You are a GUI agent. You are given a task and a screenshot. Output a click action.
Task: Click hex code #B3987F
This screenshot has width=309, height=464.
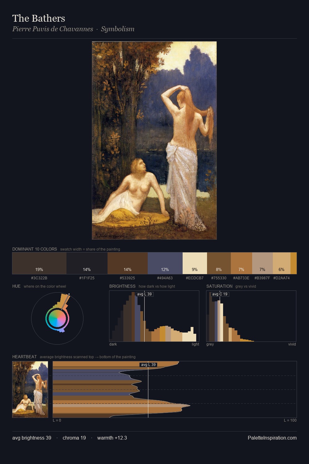click(x=262, y=278)
